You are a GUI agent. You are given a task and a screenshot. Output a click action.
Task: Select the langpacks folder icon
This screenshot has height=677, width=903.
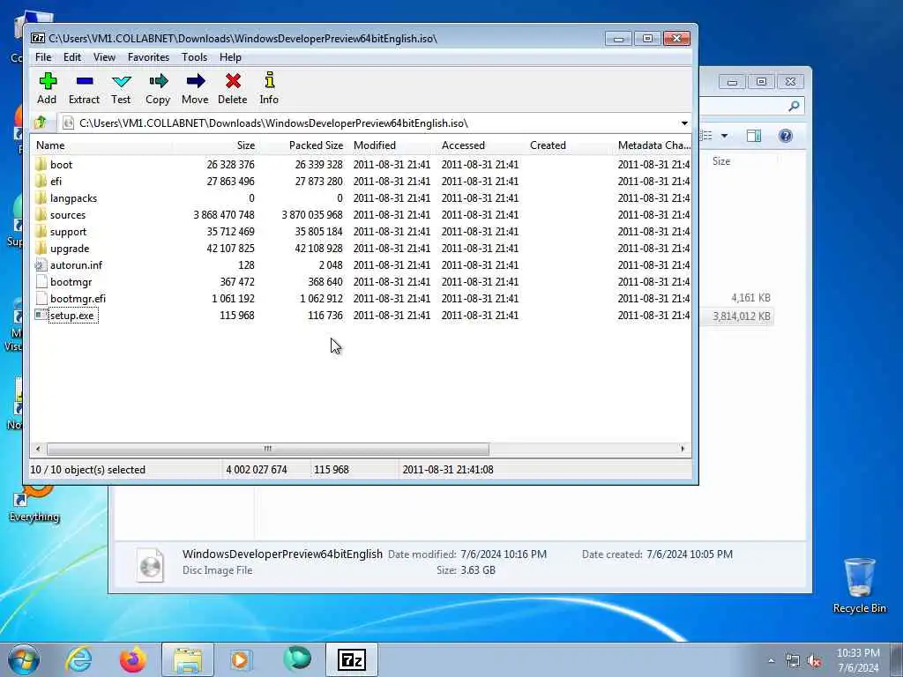coord(41,197)
